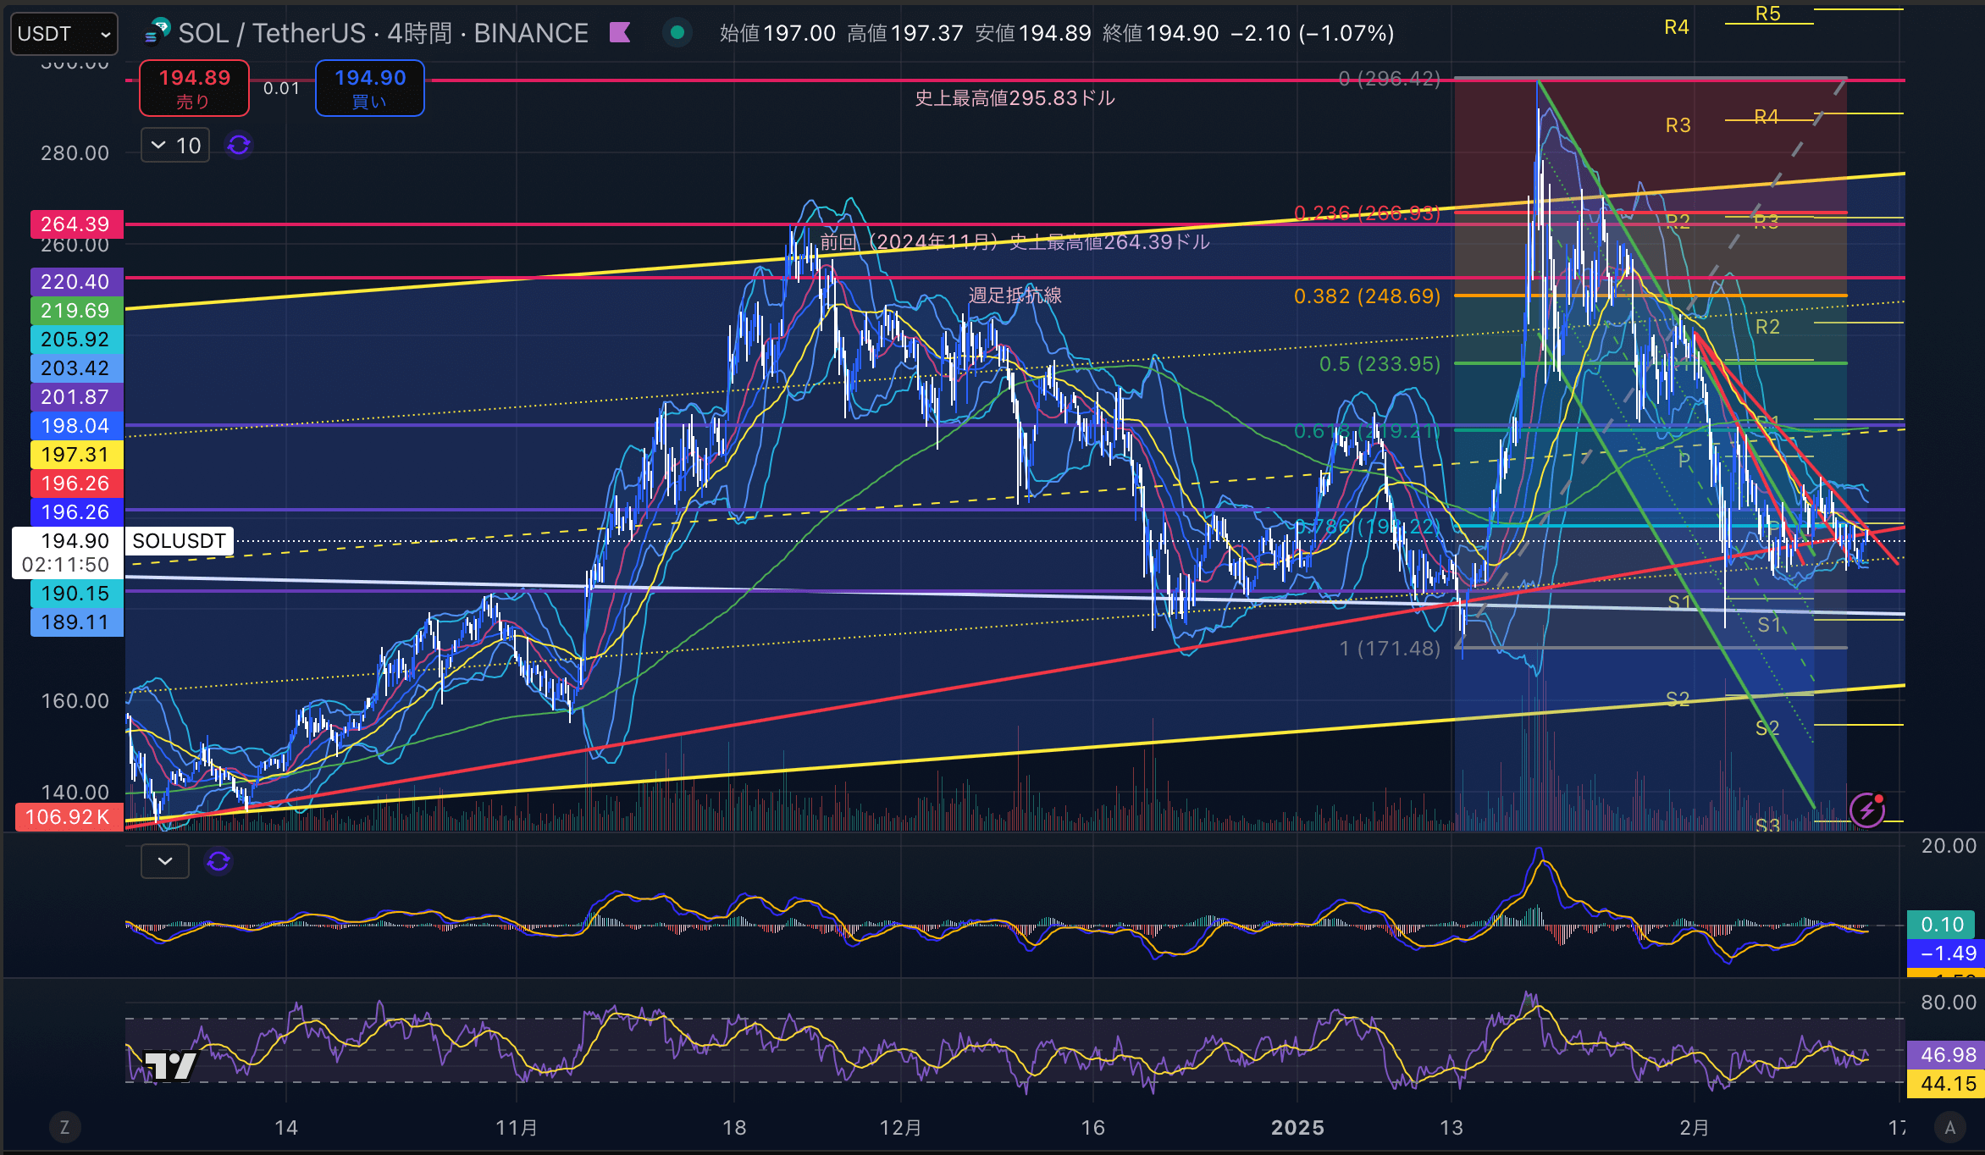
Task: Click the 0.5 (233.95) Fibonacci label
Action: click(x=1380, y=364)
